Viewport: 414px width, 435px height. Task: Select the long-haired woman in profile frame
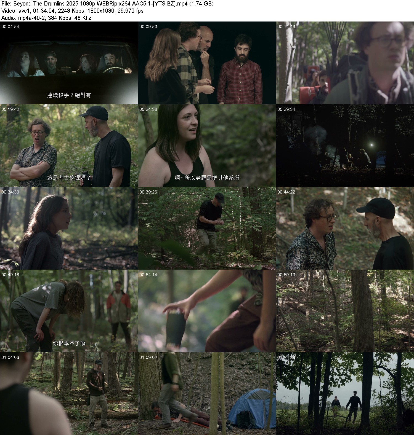tap(69, 228)
